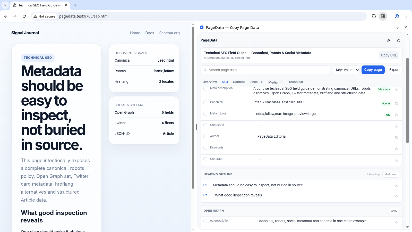Click the search magnifier icon in PageData
Screen dimensions: 412x232
pyautogui.click(x=205, y=70)
